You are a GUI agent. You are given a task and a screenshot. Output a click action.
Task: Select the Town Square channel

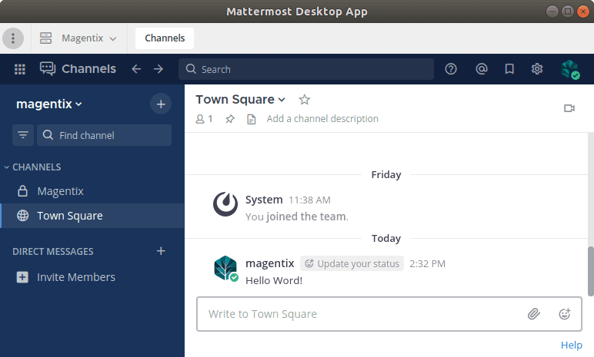click(x=92, y=216)
